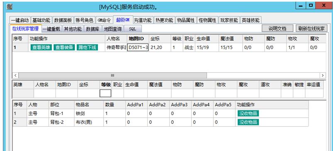The width and height of the screenshot is (333, 151).
Task: Click the 道攻 column header in hero table
Action: tap(270, 84)
